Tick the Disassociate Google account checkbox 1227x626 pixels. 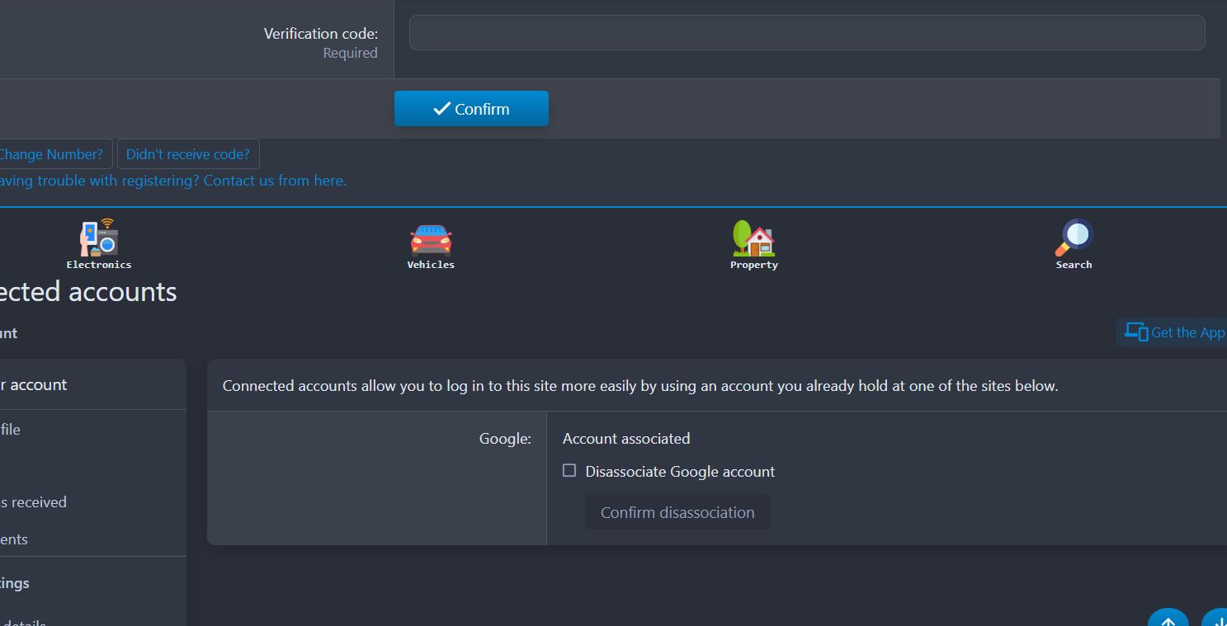pyautogui.click(x=569, y=471)
